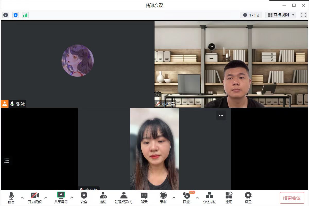Open the 回应 reactions button

(x=186, y=198)
